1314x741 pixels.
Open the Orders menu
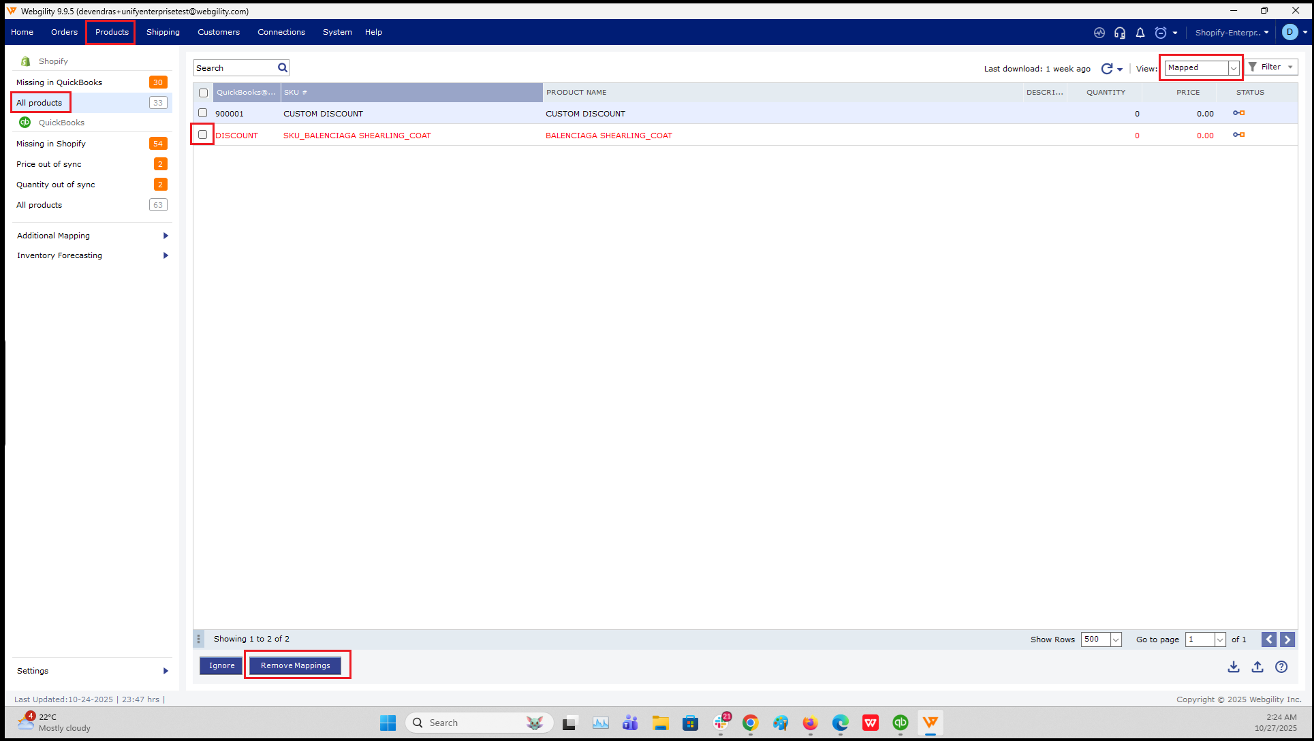[x=64, y=32]
